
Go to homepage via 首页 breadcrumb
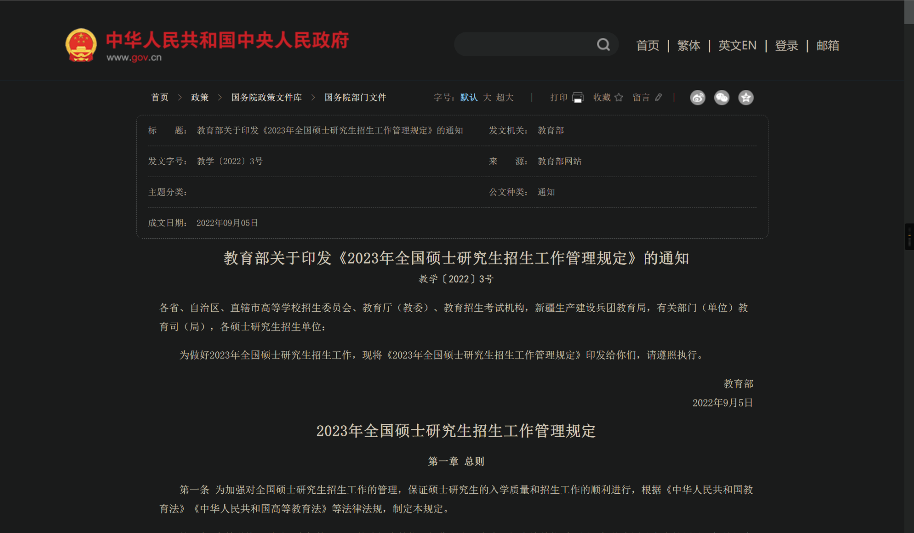(x=159, y=97)
